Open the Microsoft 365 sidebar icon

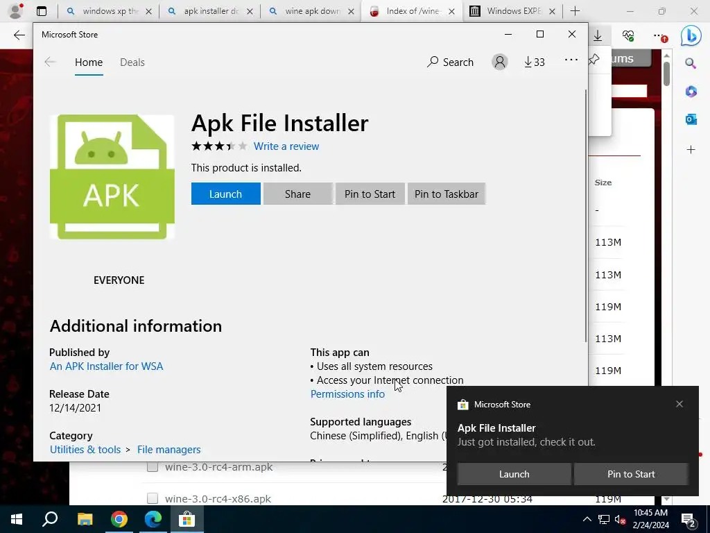(691, 91)
